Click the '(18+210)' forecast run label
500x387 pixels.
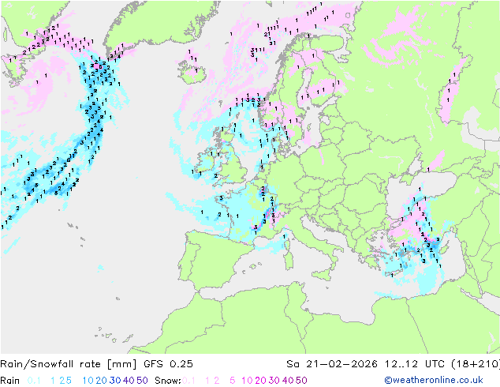[x=476, y=364]
